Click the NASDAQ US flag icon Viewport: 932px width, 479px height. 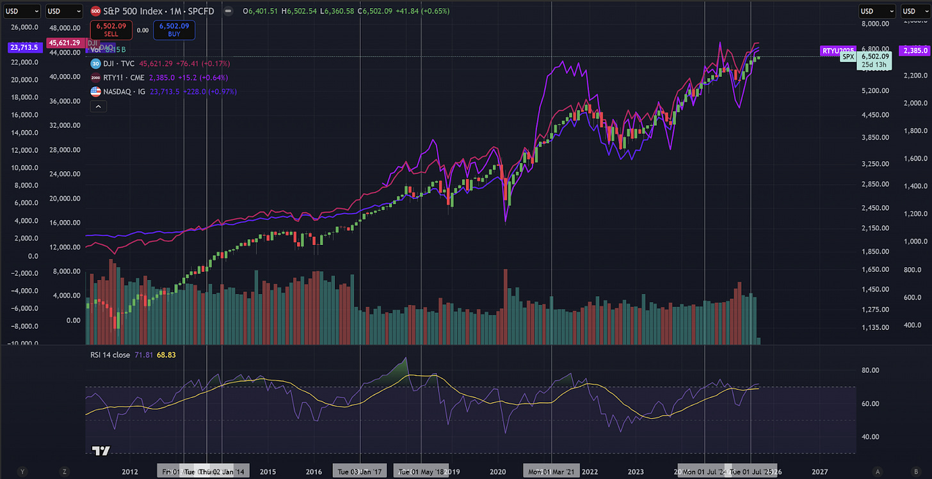95,91
